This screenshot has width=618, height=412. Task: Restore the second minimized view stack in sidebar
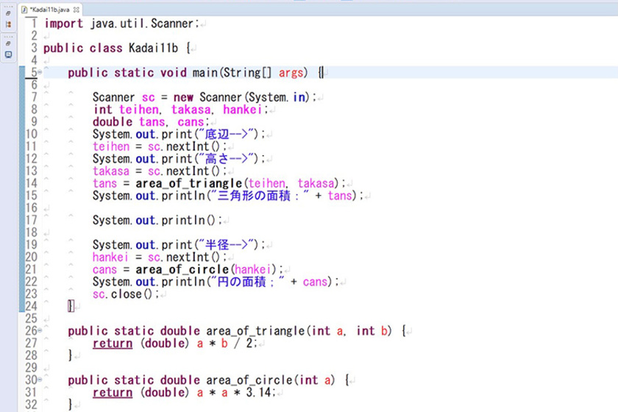pyautogui.click(x=8, y=43)
